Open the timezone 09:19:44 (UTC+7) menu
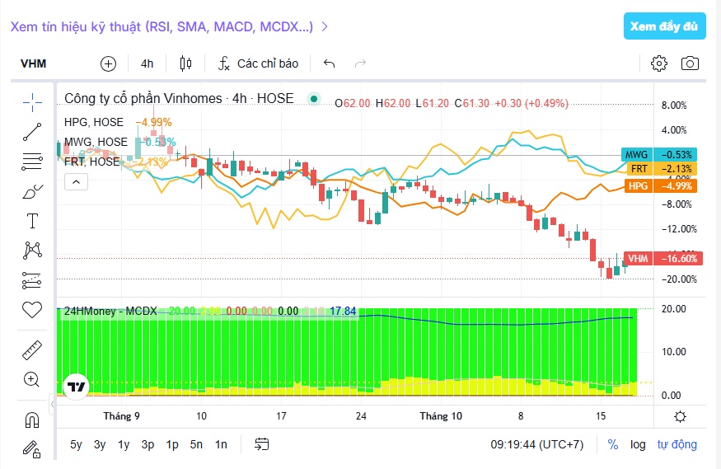 (x=536, y=444)
